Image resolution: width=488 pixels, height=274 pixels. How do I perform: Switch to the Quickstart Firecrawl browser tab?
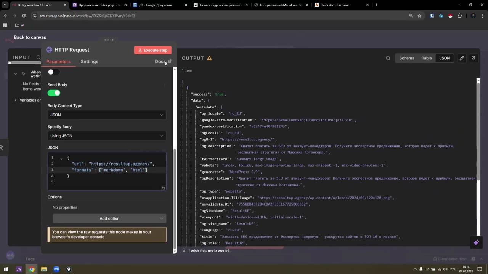(335, 5)
